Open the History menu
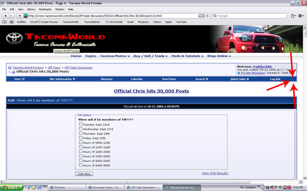The width and height of the screenshot is (307, 191). point(31,9)
